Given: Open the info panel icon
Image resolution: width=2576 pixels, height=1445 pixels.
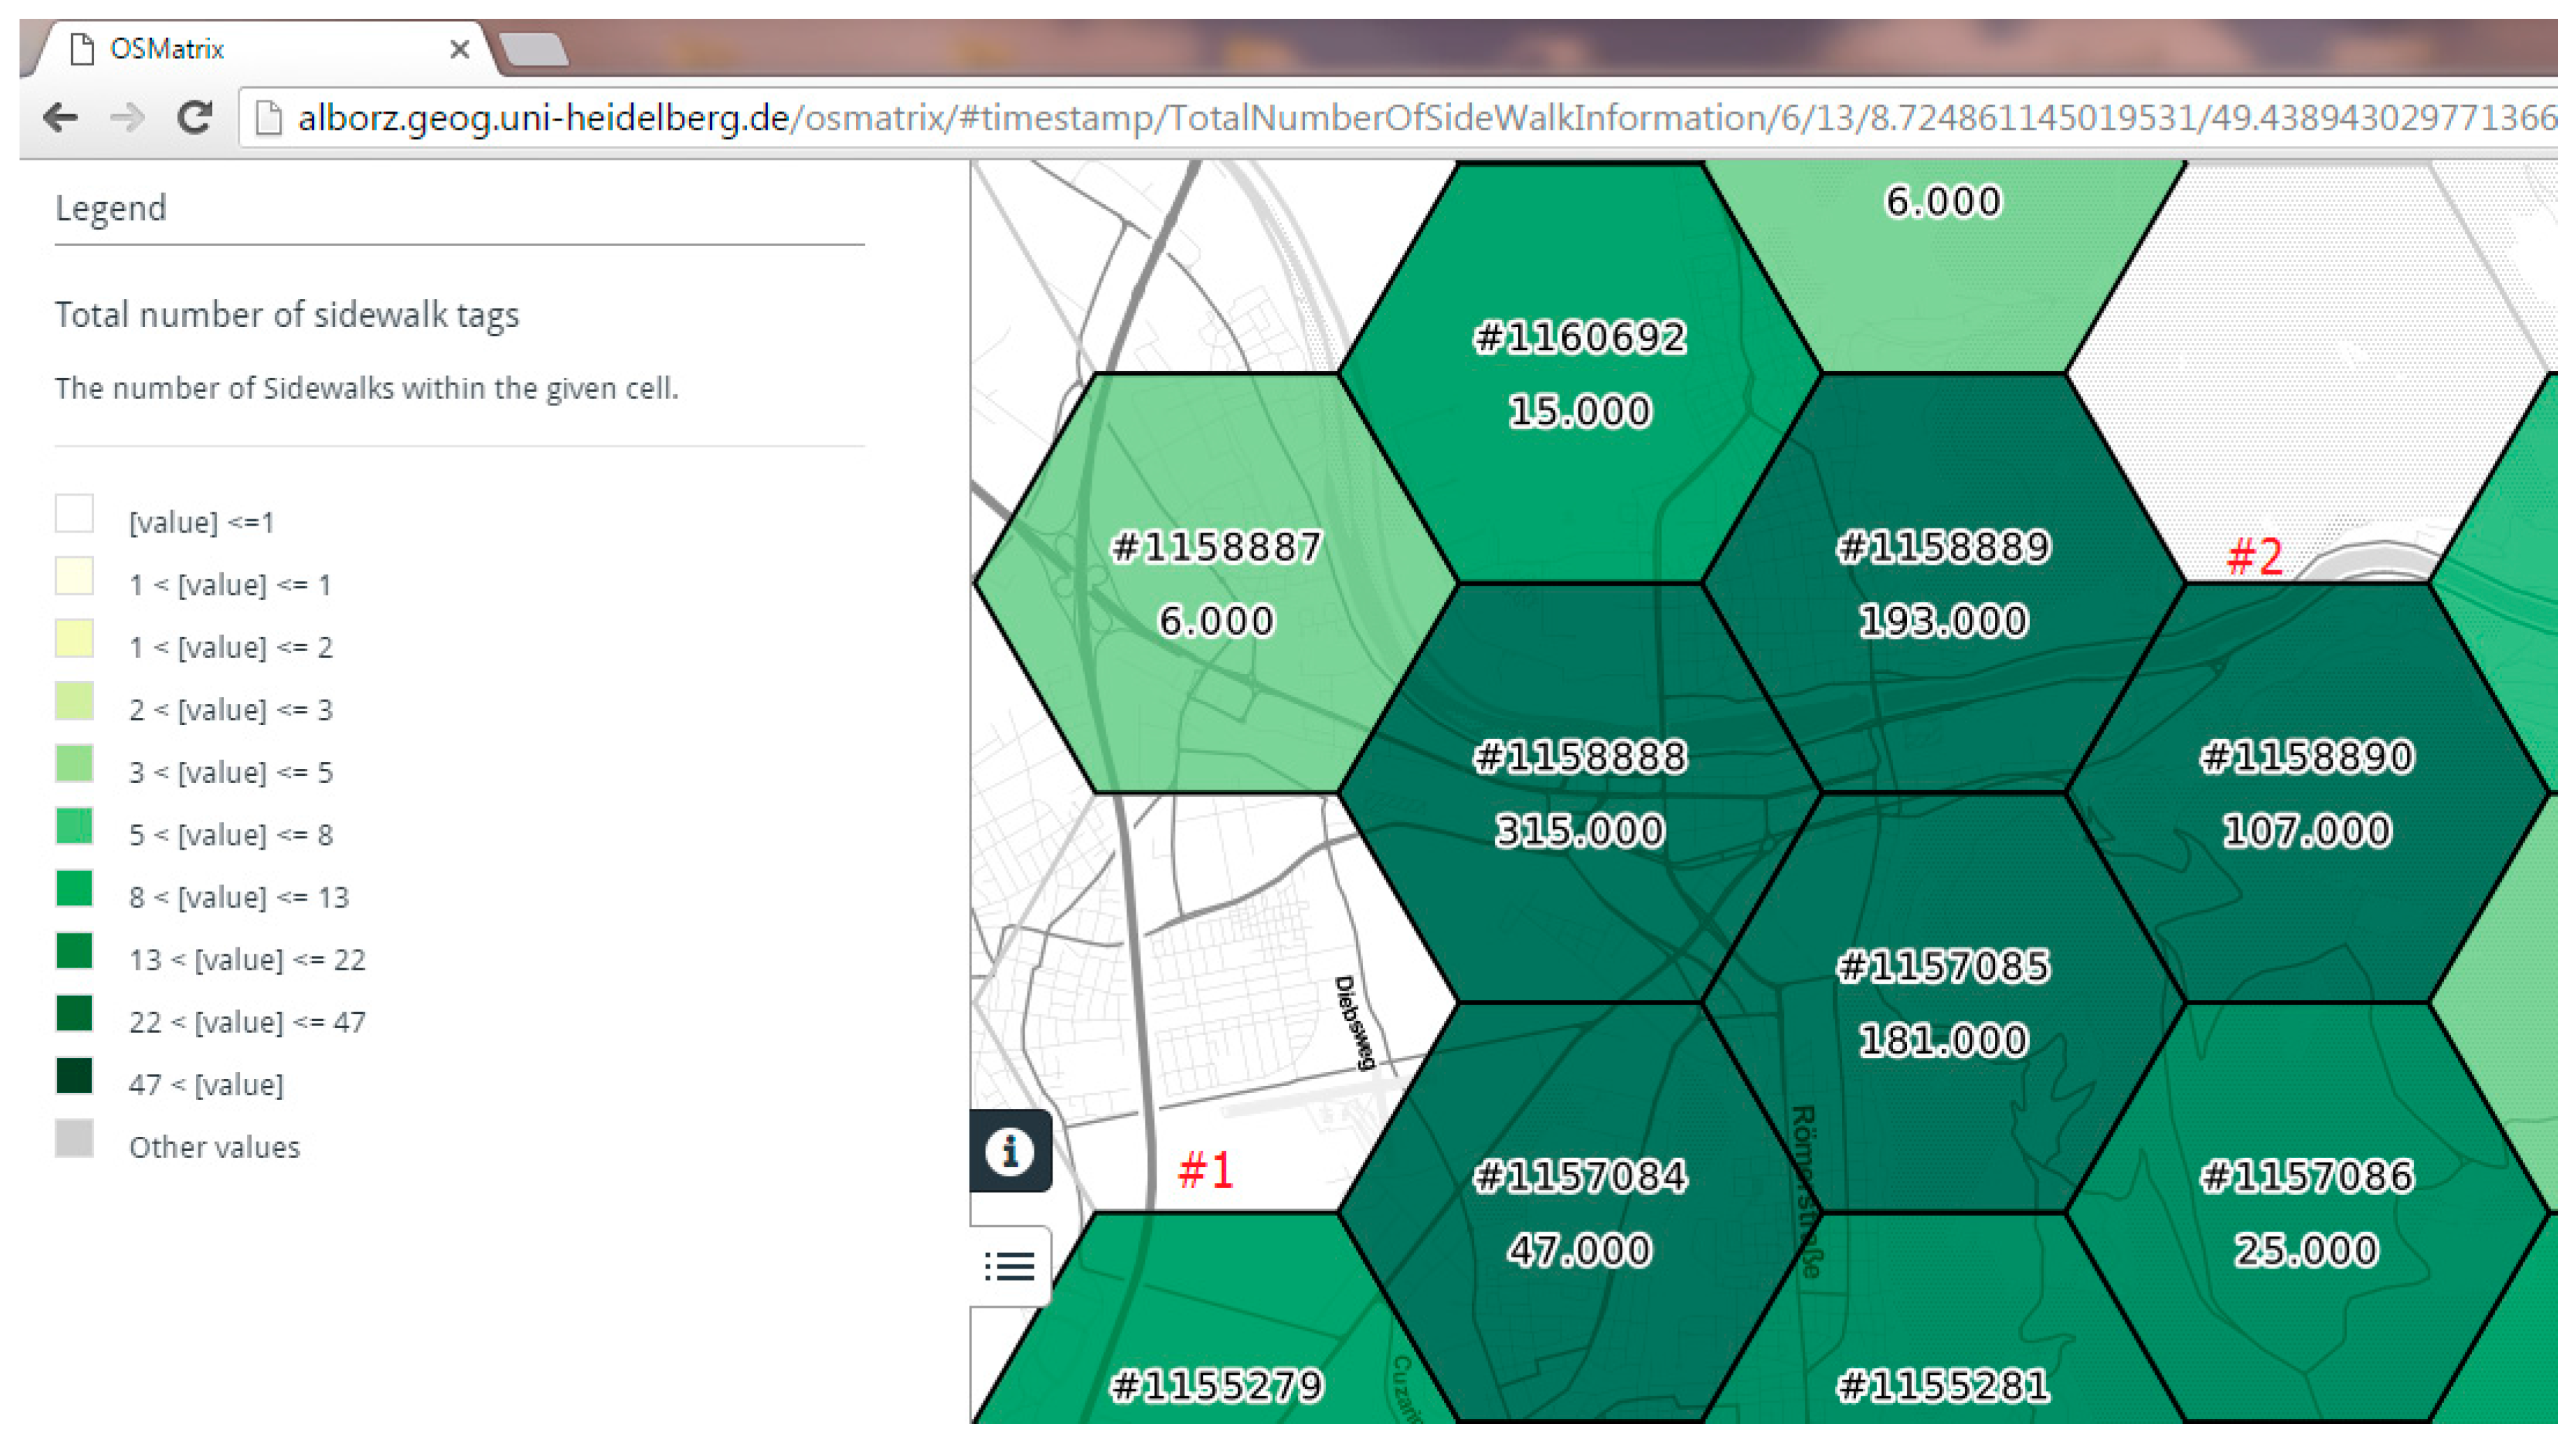Looking at the screenshot, I should point(1010,1152).
